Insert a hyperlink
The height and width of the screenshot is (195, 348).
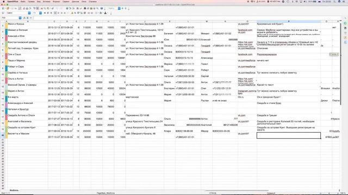tap(67, 9)
